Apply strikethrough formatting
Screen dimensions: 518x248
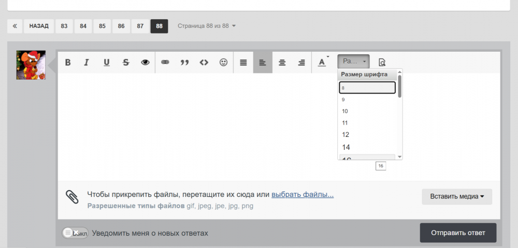click(x=126, y=62)
